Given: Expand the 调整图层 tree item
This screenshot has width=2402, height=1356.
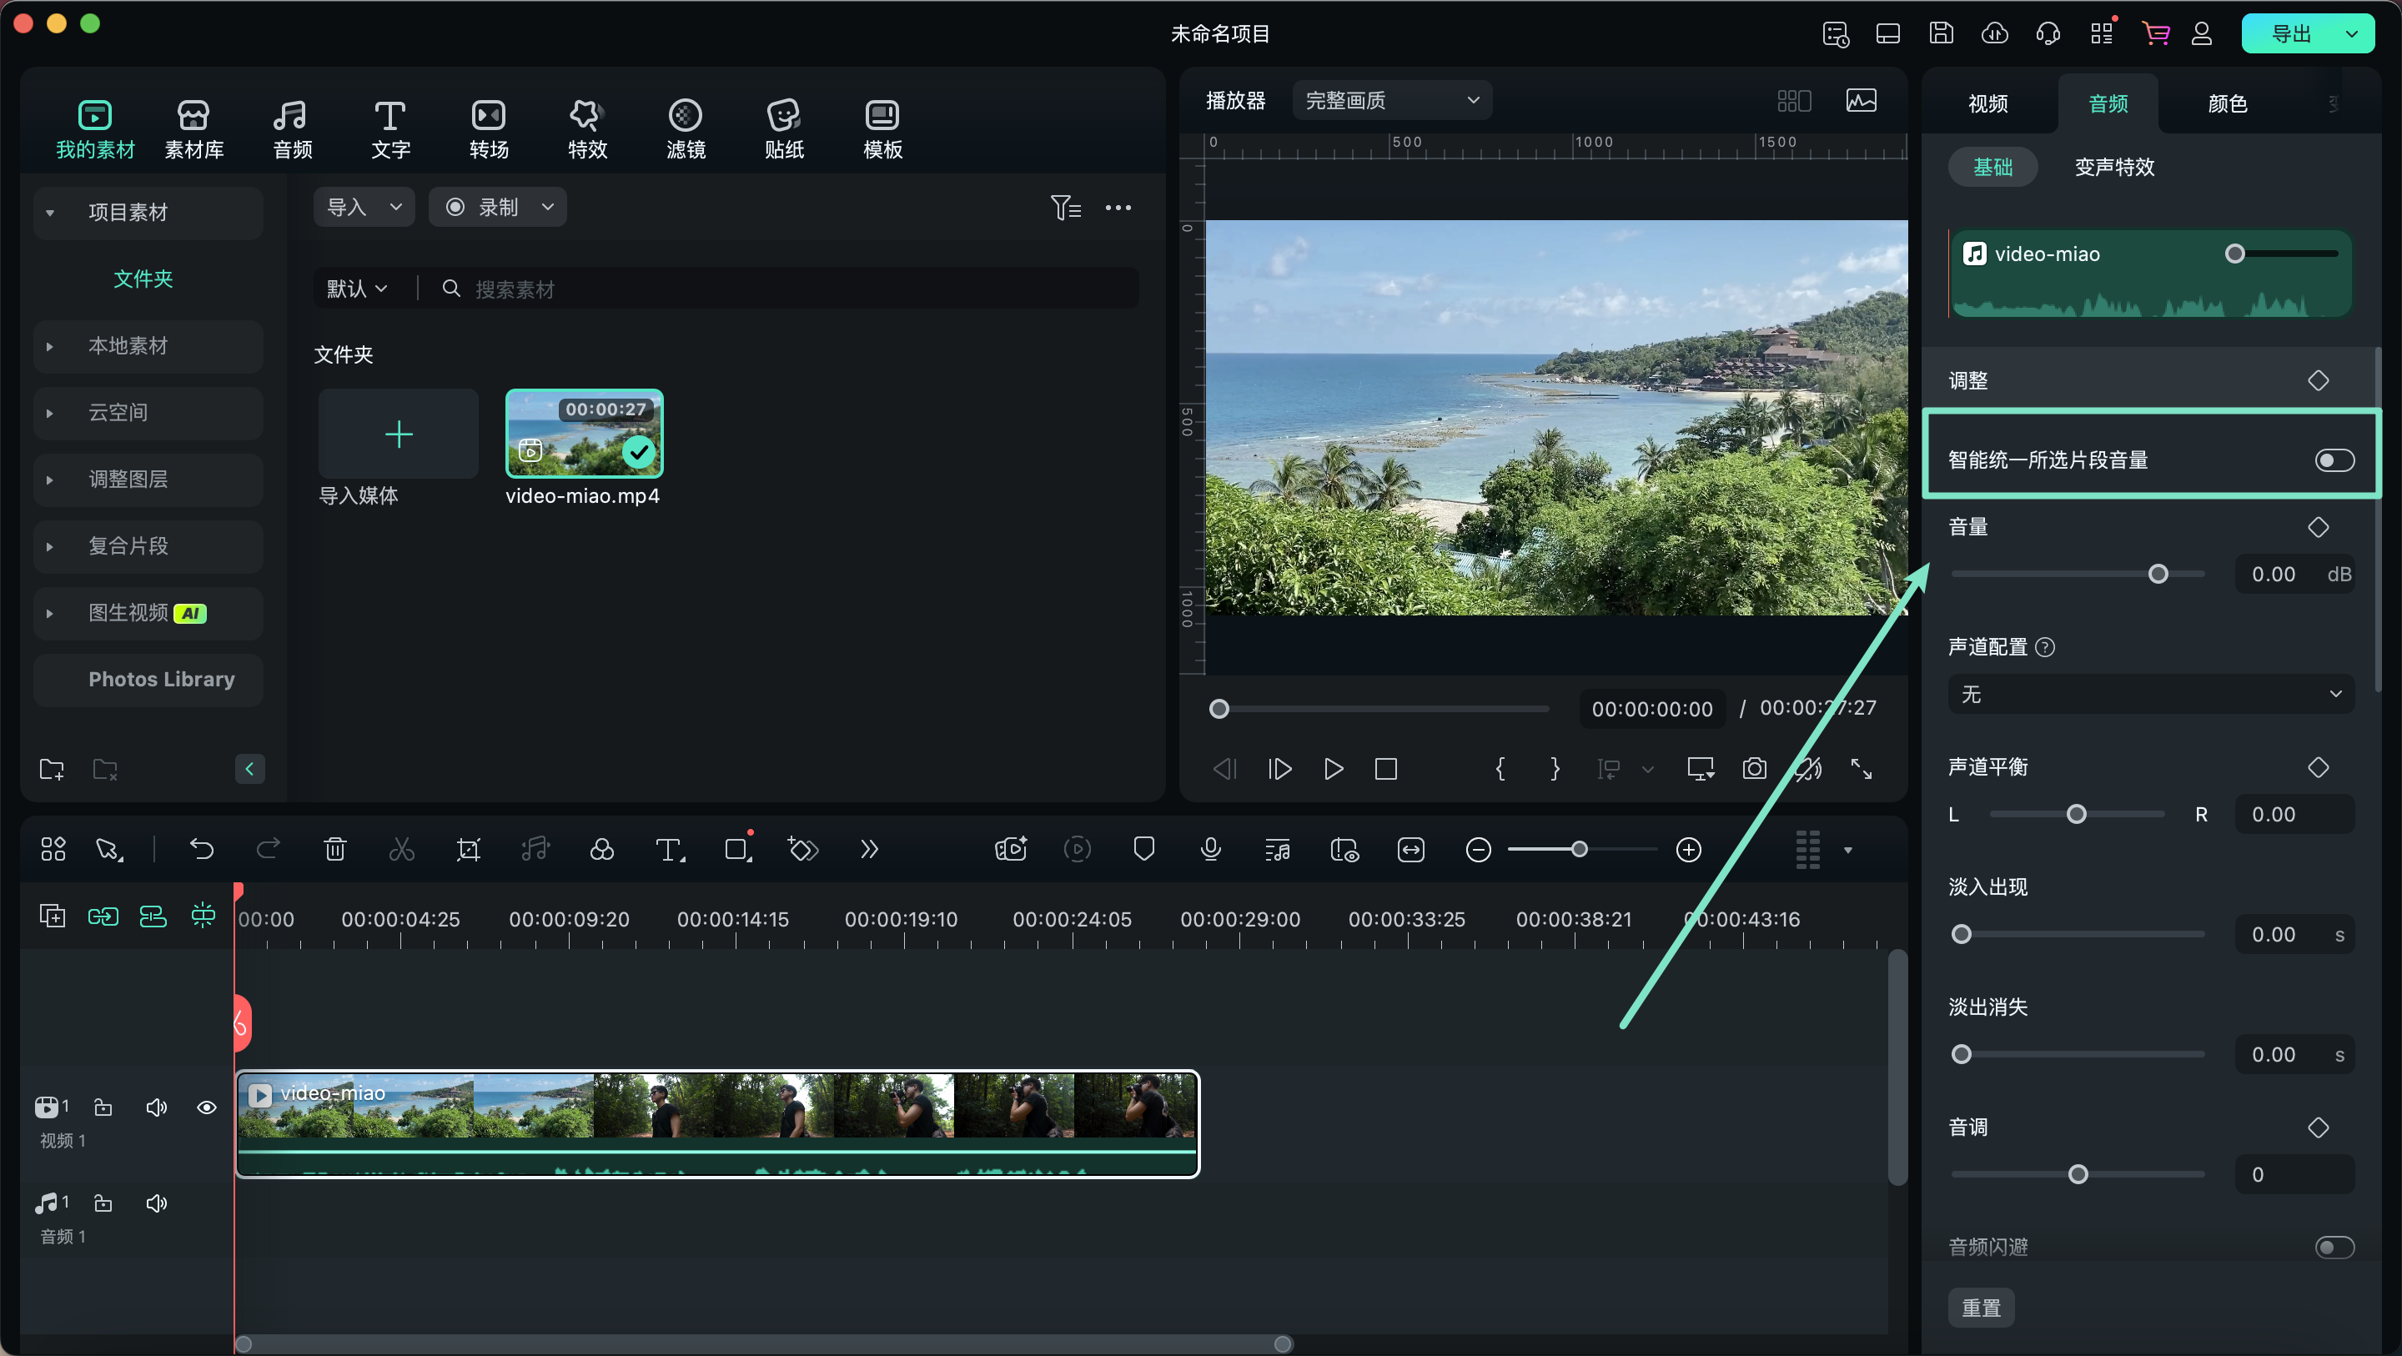Looking at the screenshot, I should [49, 480].
